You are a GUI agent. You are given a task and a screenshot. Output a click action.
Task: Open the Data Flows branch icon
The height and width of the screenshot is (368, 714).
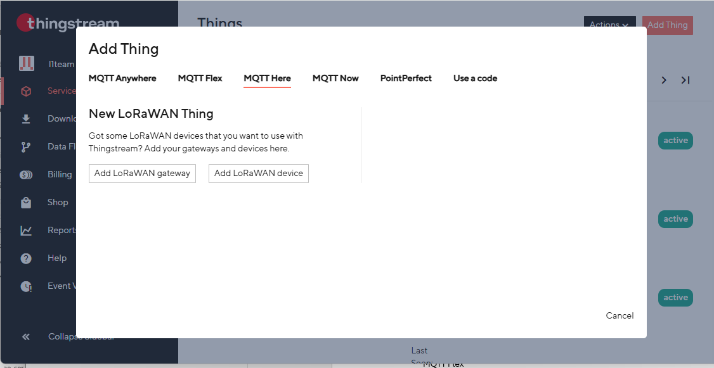[x=26, y=147]
